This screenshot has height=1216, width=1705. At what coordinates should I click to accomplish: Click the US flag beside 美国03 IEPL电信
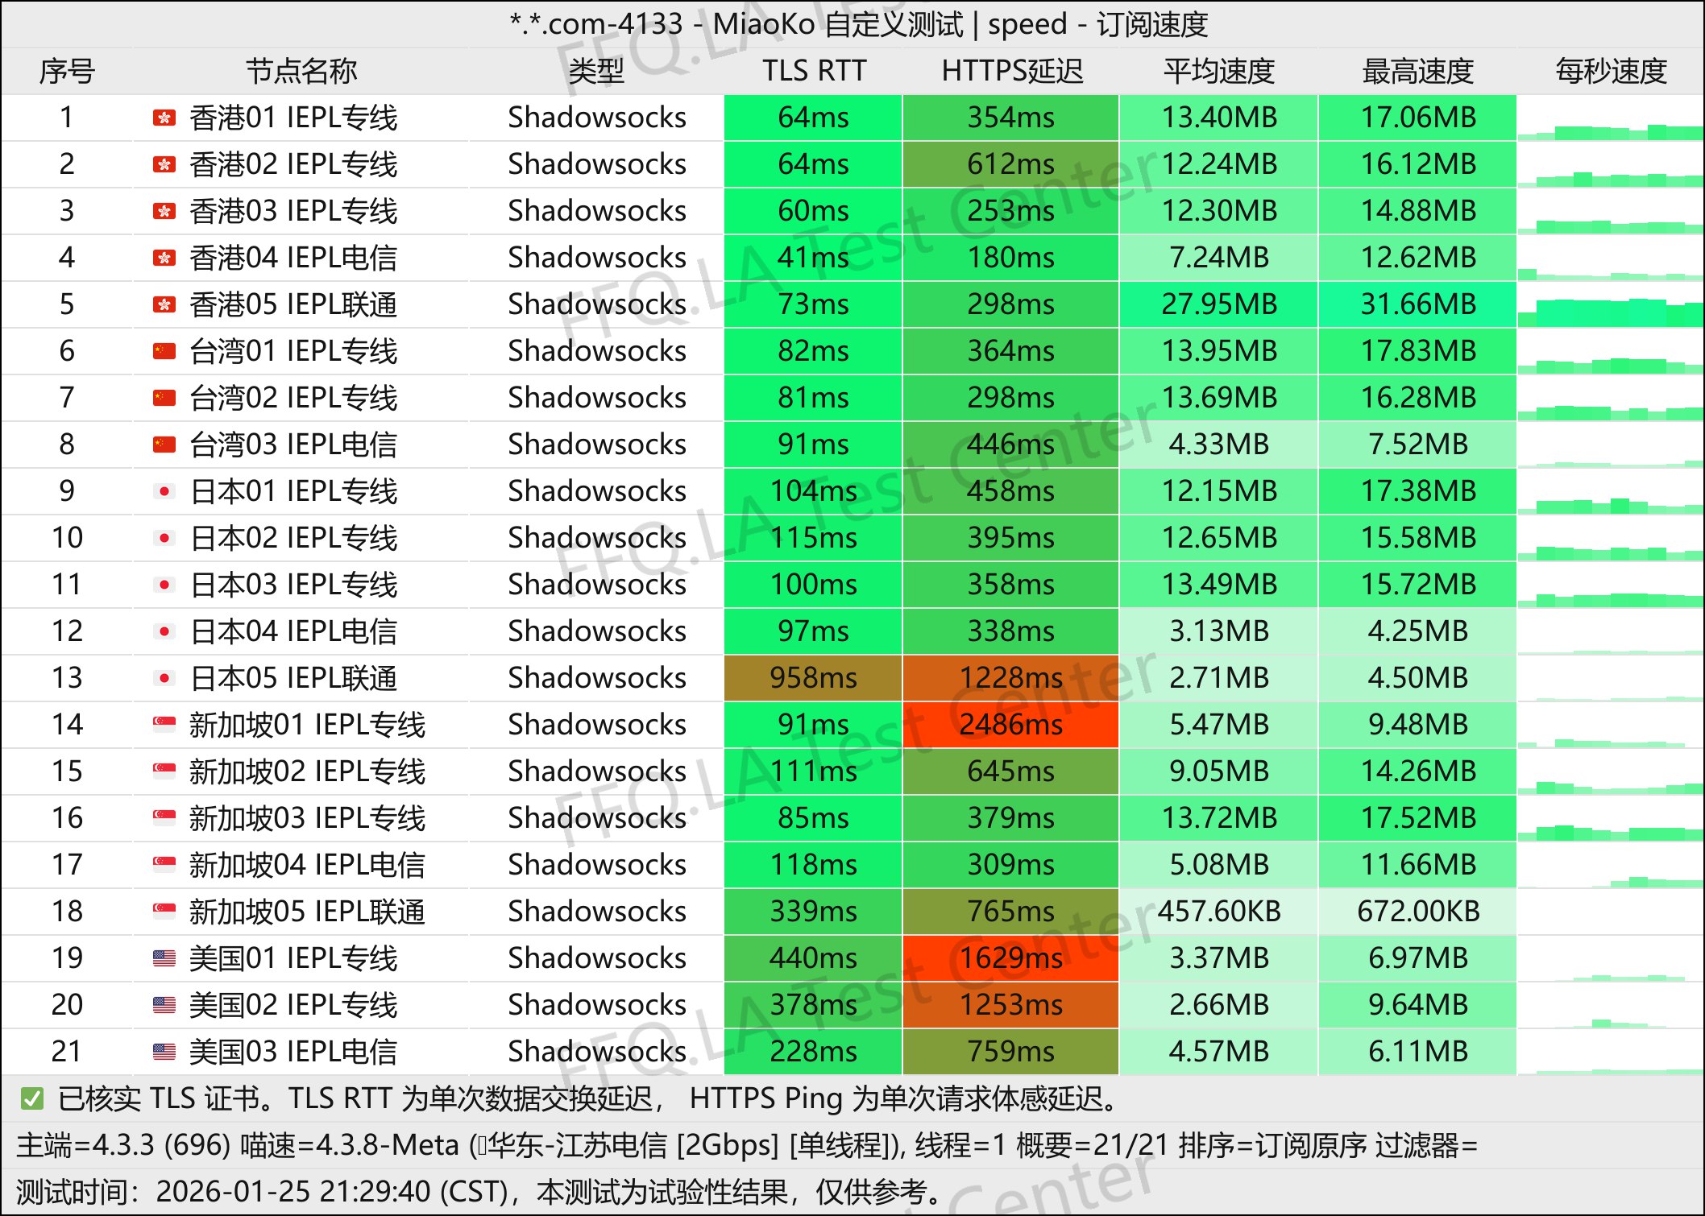coord(164,1053)
